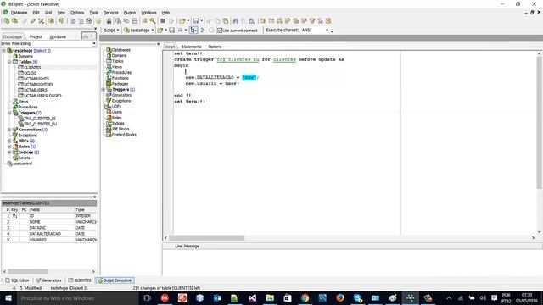
Task: Switch to SQL Editor window tab
Action: click(17, 280)
